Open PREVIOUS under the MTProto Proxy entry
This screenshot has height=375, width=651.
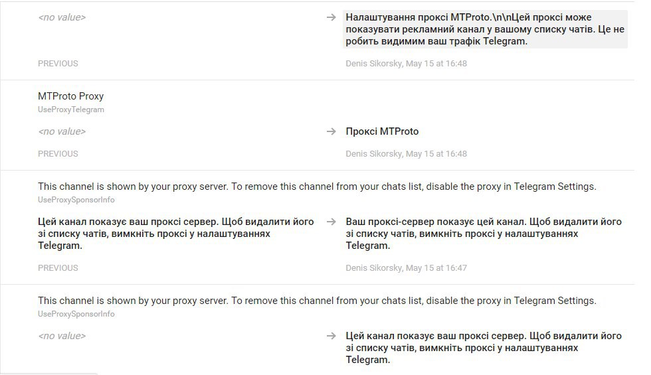click(x=58, y=154)
